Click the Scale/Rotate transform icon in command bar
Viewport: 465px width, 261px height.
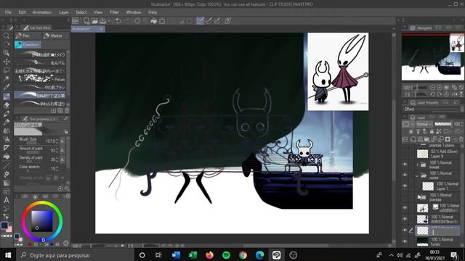pyautogui.click(x=162, y=21)
